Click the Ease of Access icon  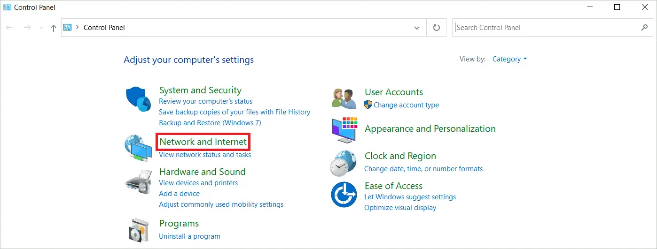[344, 195]
